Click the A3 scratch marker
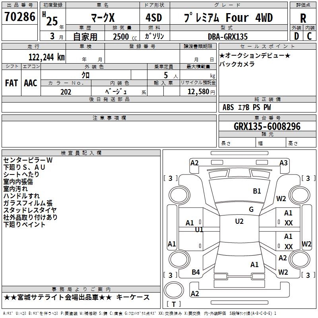 coord(283,163)
